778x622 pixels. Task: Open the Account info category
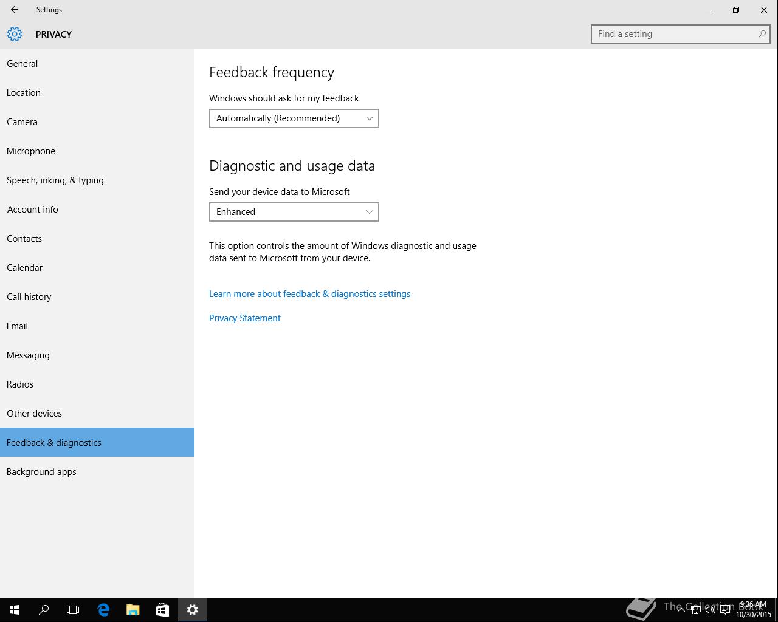[97, 210]
